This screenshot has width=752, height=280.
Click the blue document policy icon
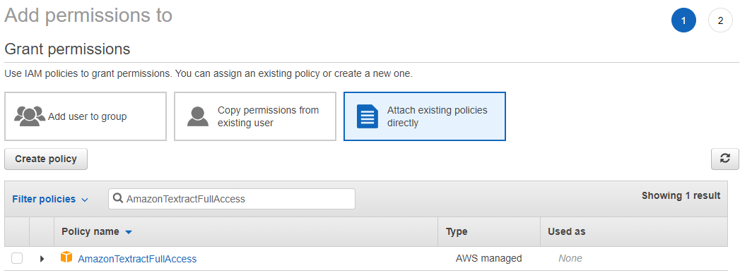tap(368, 116)
